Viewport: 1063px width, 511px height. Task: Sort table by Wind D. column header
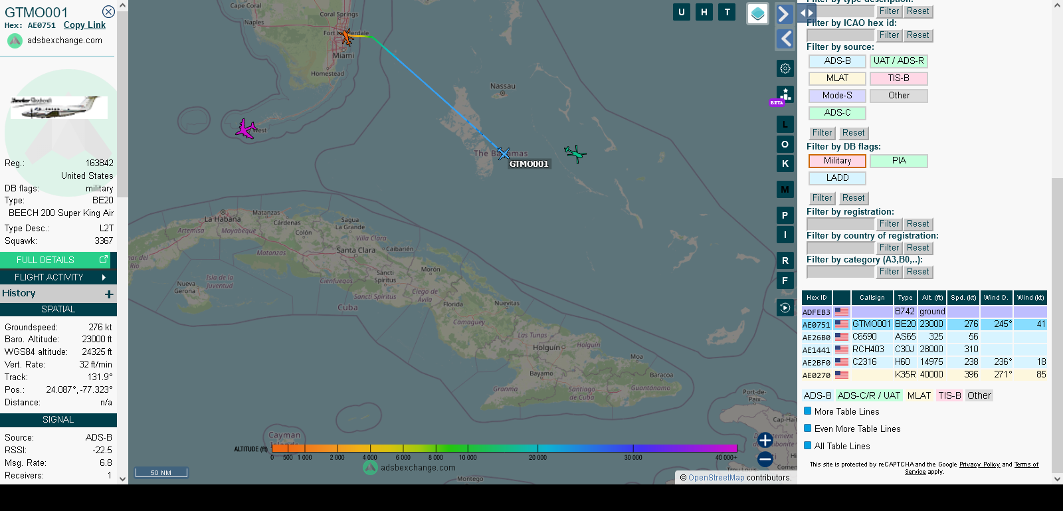click(x=996, y=298)
